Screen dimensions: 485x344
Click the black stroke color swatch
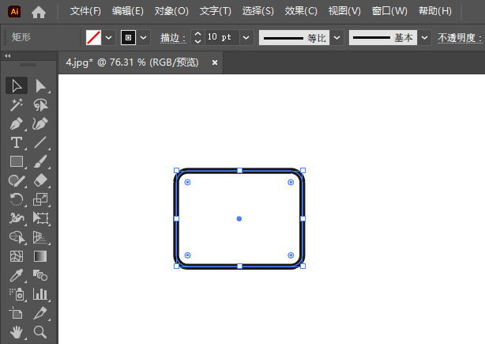pyautogui.click(x=129, y=37)
